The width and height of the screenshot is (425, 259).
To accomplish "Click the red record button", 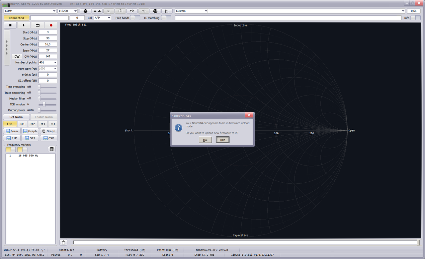I will tap(51, 25).
